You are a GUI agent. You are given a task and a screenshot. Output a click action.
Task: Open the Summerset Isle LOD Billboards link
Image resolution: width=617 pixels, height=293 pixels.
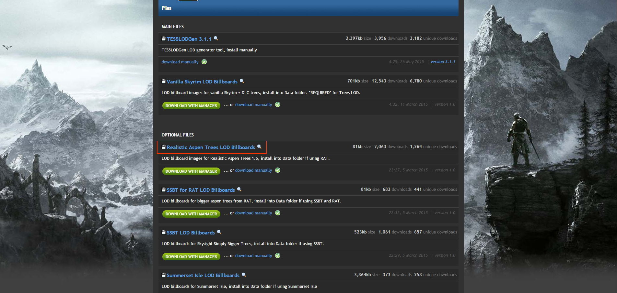point(203,275)
